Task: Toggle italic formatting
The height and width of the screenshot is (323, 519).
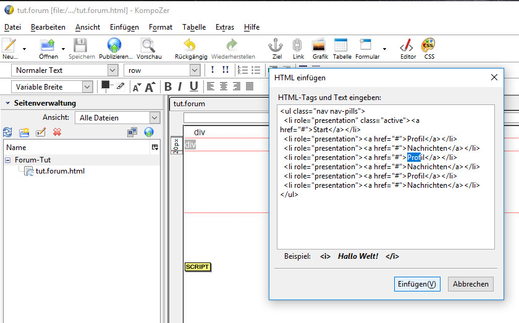Action: point(180,86)
